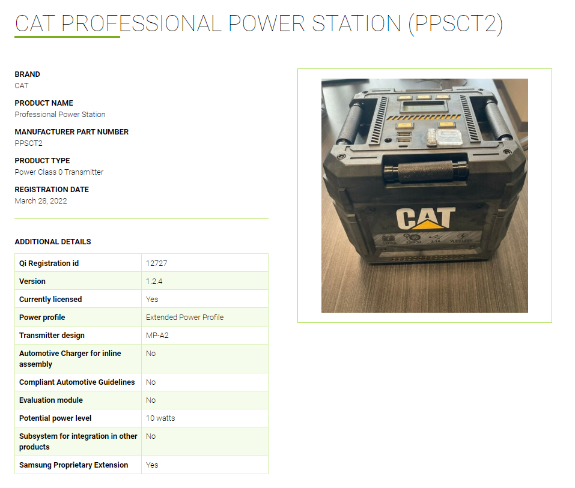Image resolution: width=575 pixels, height=488 pixels.
Task: Select the transmitter design value 'MP-A2'
Action: point(157,335)
